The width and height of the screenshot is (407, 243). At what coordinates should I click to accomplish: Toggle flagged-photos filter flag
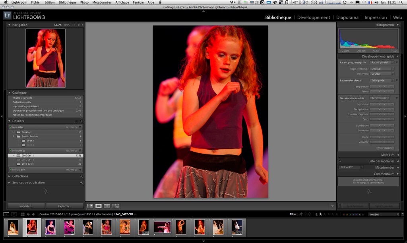301,214
